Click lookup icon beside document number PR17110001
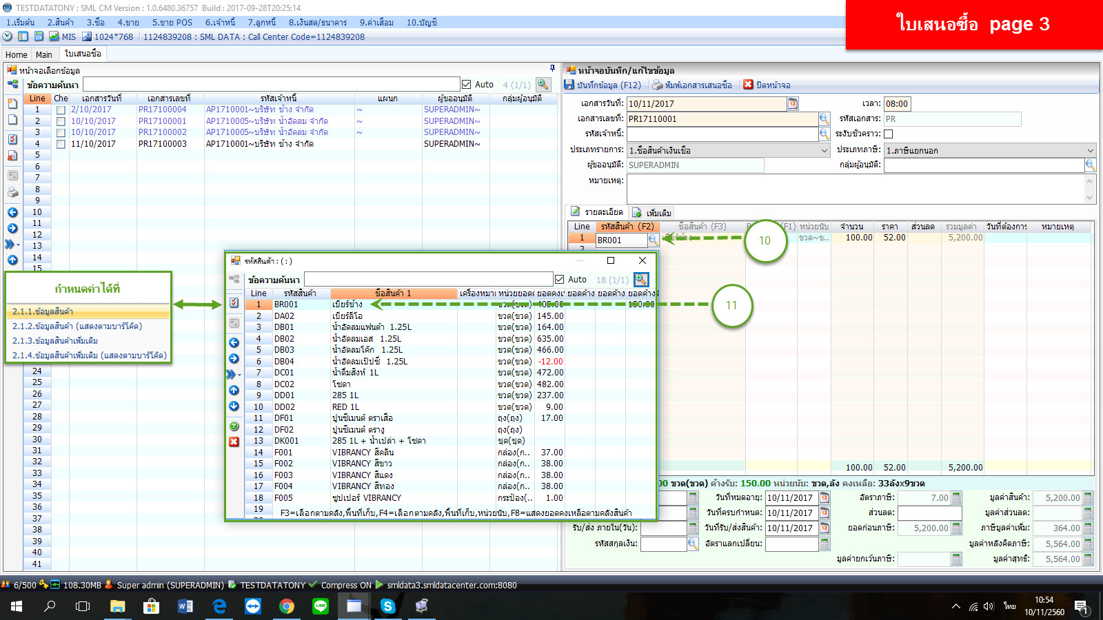The width and height of the screenshot is (1103, 620). 824,118
